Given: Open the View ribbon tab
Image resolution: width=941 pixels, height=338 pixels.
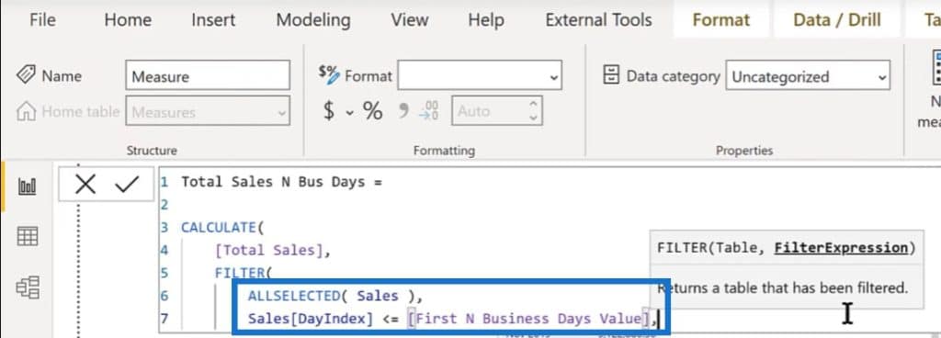Looking at the screenshot, I should pyautogui.click(x=410, y=20).
